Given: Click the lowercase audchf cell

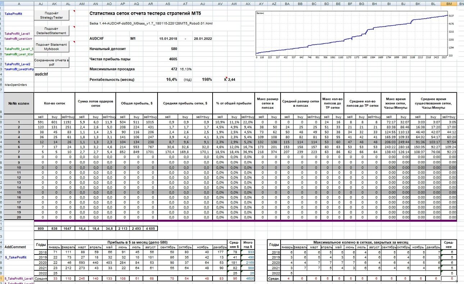Looking at the screenshot, I should [x=42, y=74].
